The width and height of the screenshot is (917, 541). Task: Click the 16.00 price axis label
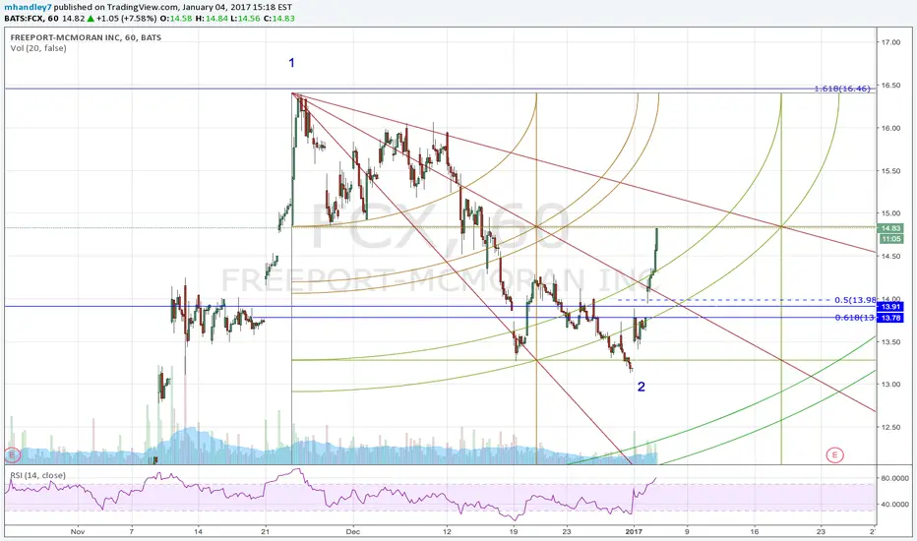(890, 128)
